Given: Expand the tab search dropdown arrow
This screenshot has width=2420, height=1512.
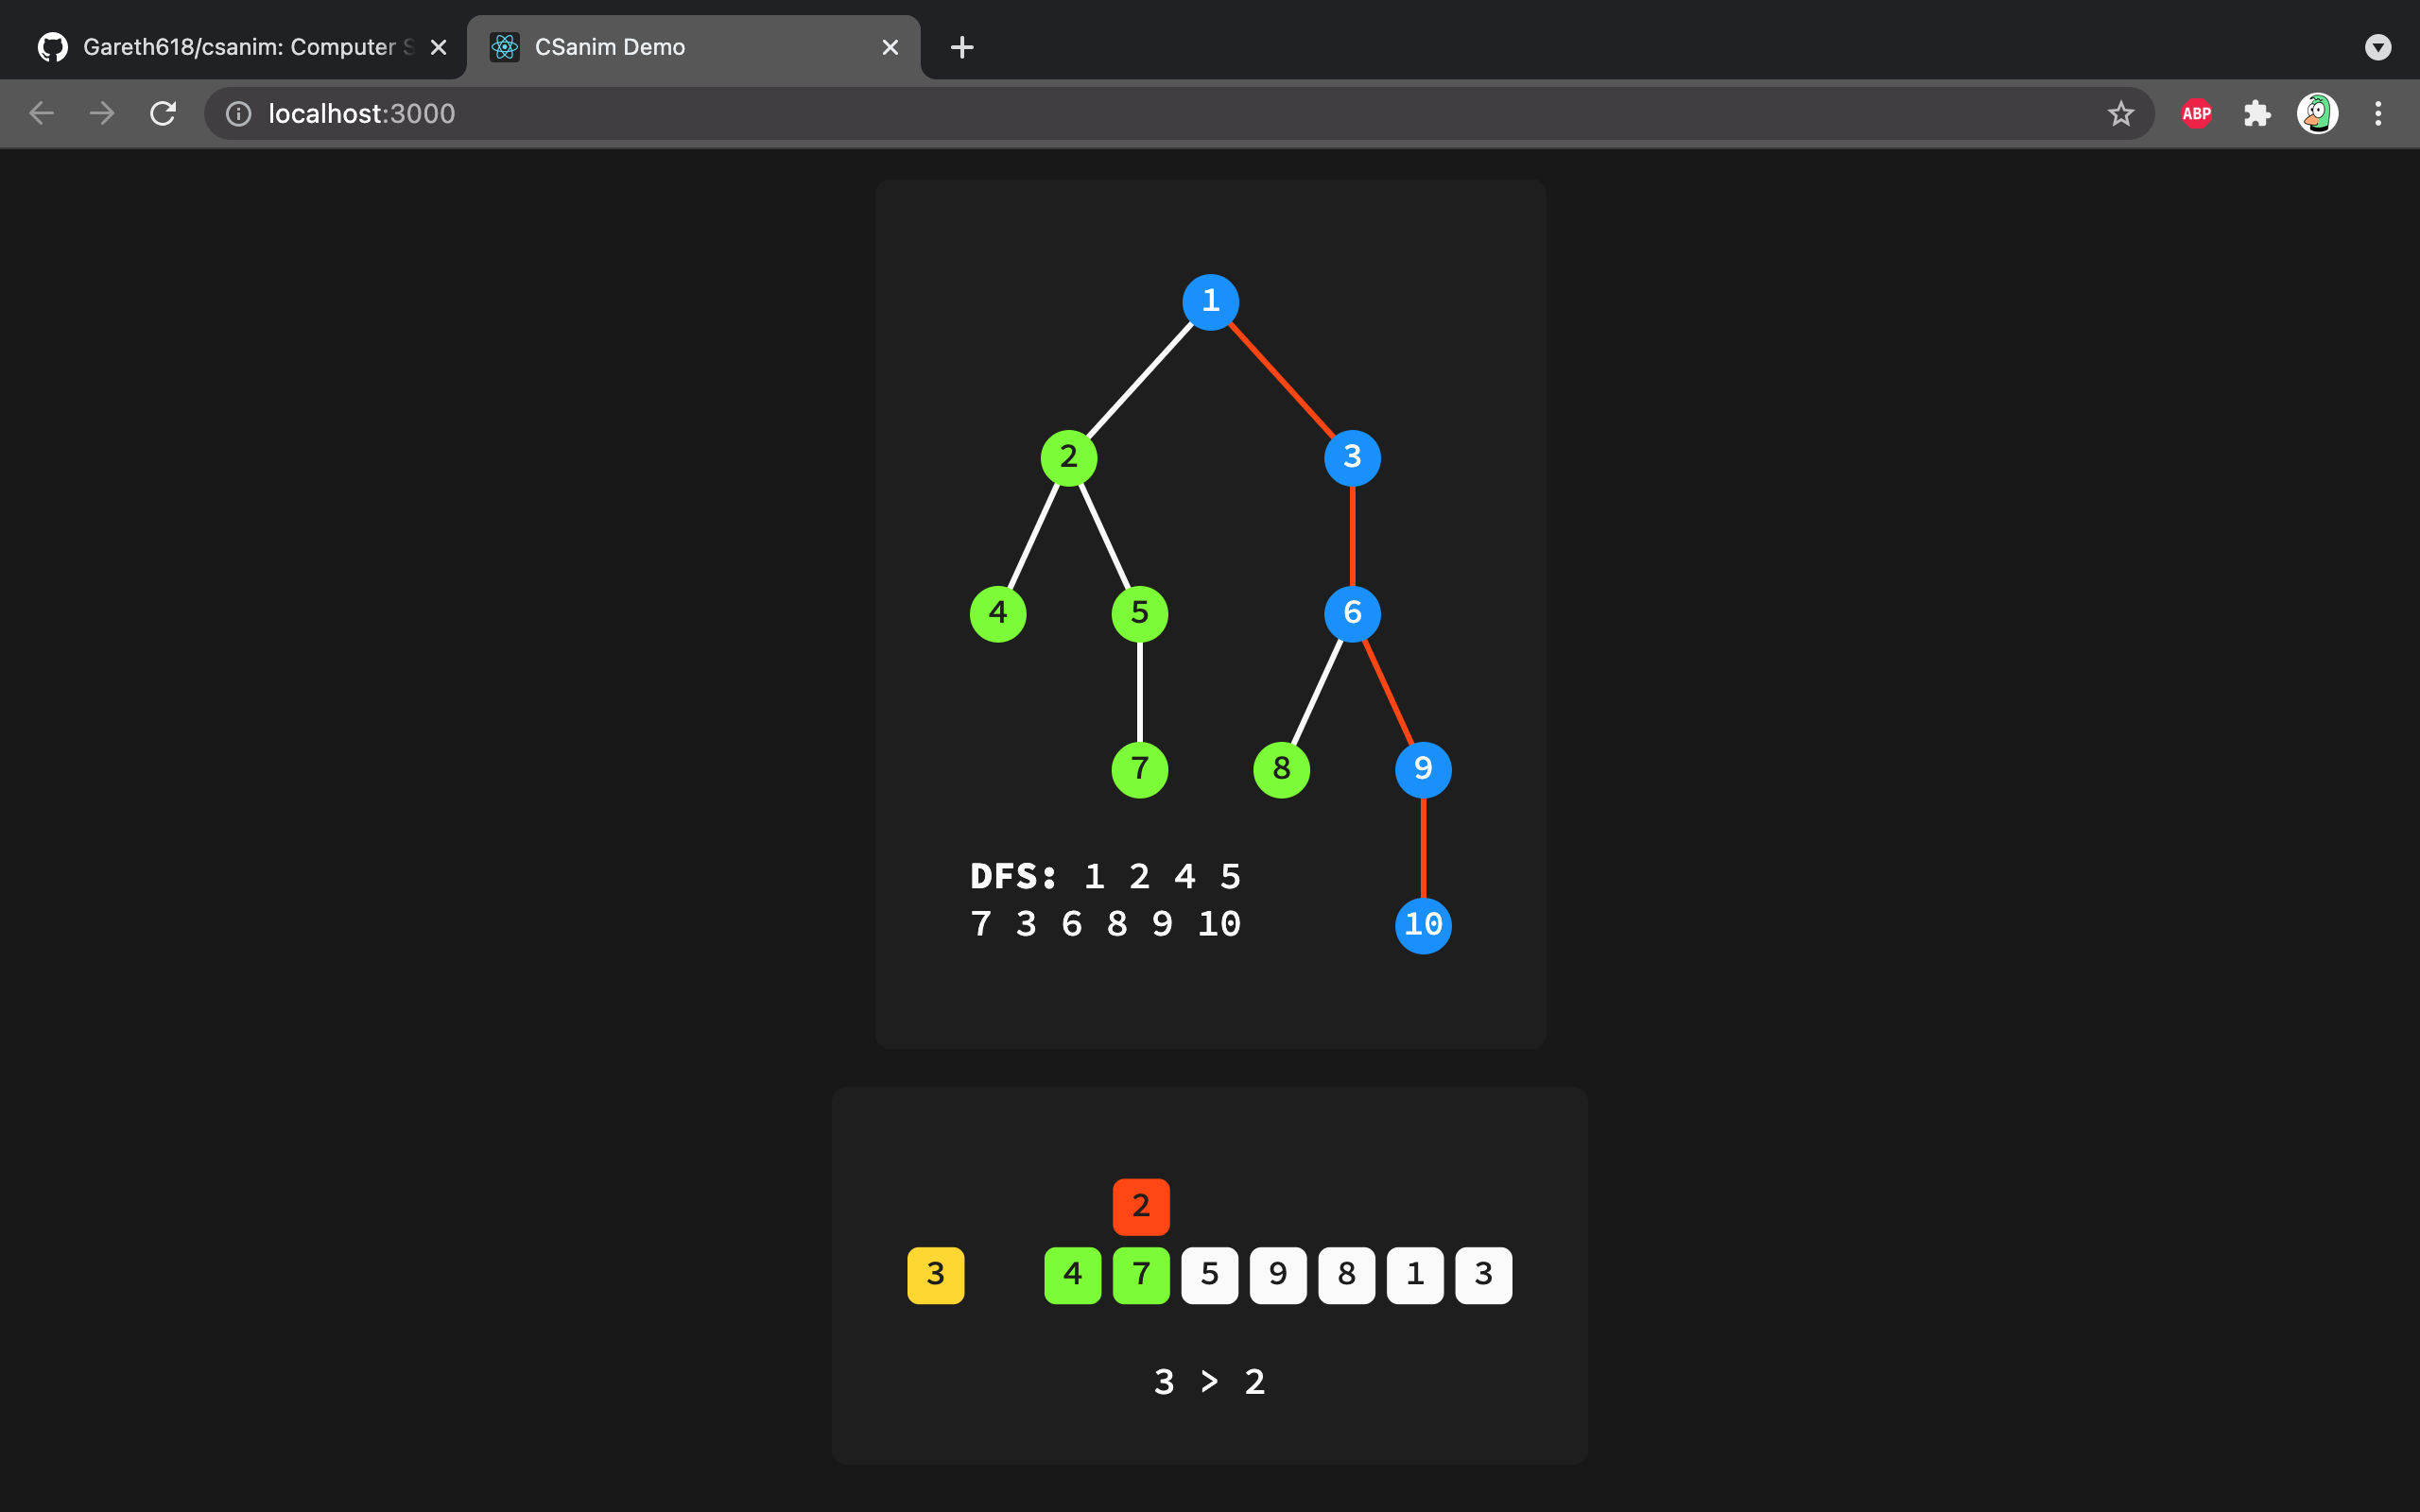Looking at the screenshot, I should [x=2377, y=47].
